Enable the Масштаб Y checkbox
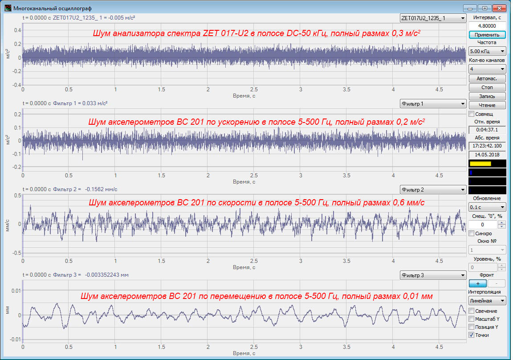The image size is (513, 360). 472,319
